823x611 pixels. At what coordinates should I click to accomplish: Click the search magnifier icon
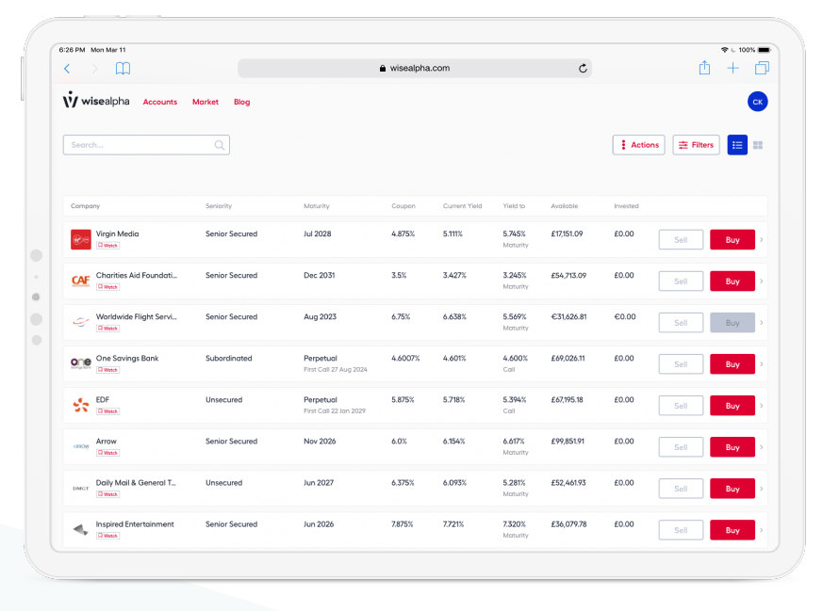[220, 145]
